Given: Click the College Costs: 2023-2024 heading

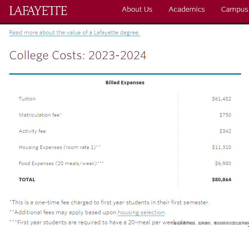Looking at the screenshot, I should pos(78,55).
